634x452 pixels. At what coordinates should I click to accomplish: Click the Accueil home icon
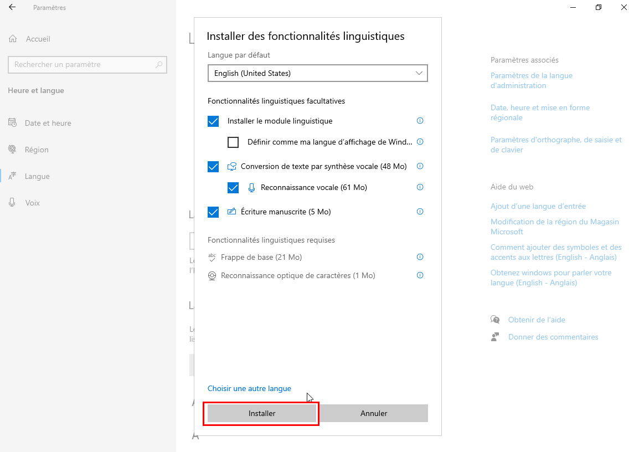coord(13,39)
